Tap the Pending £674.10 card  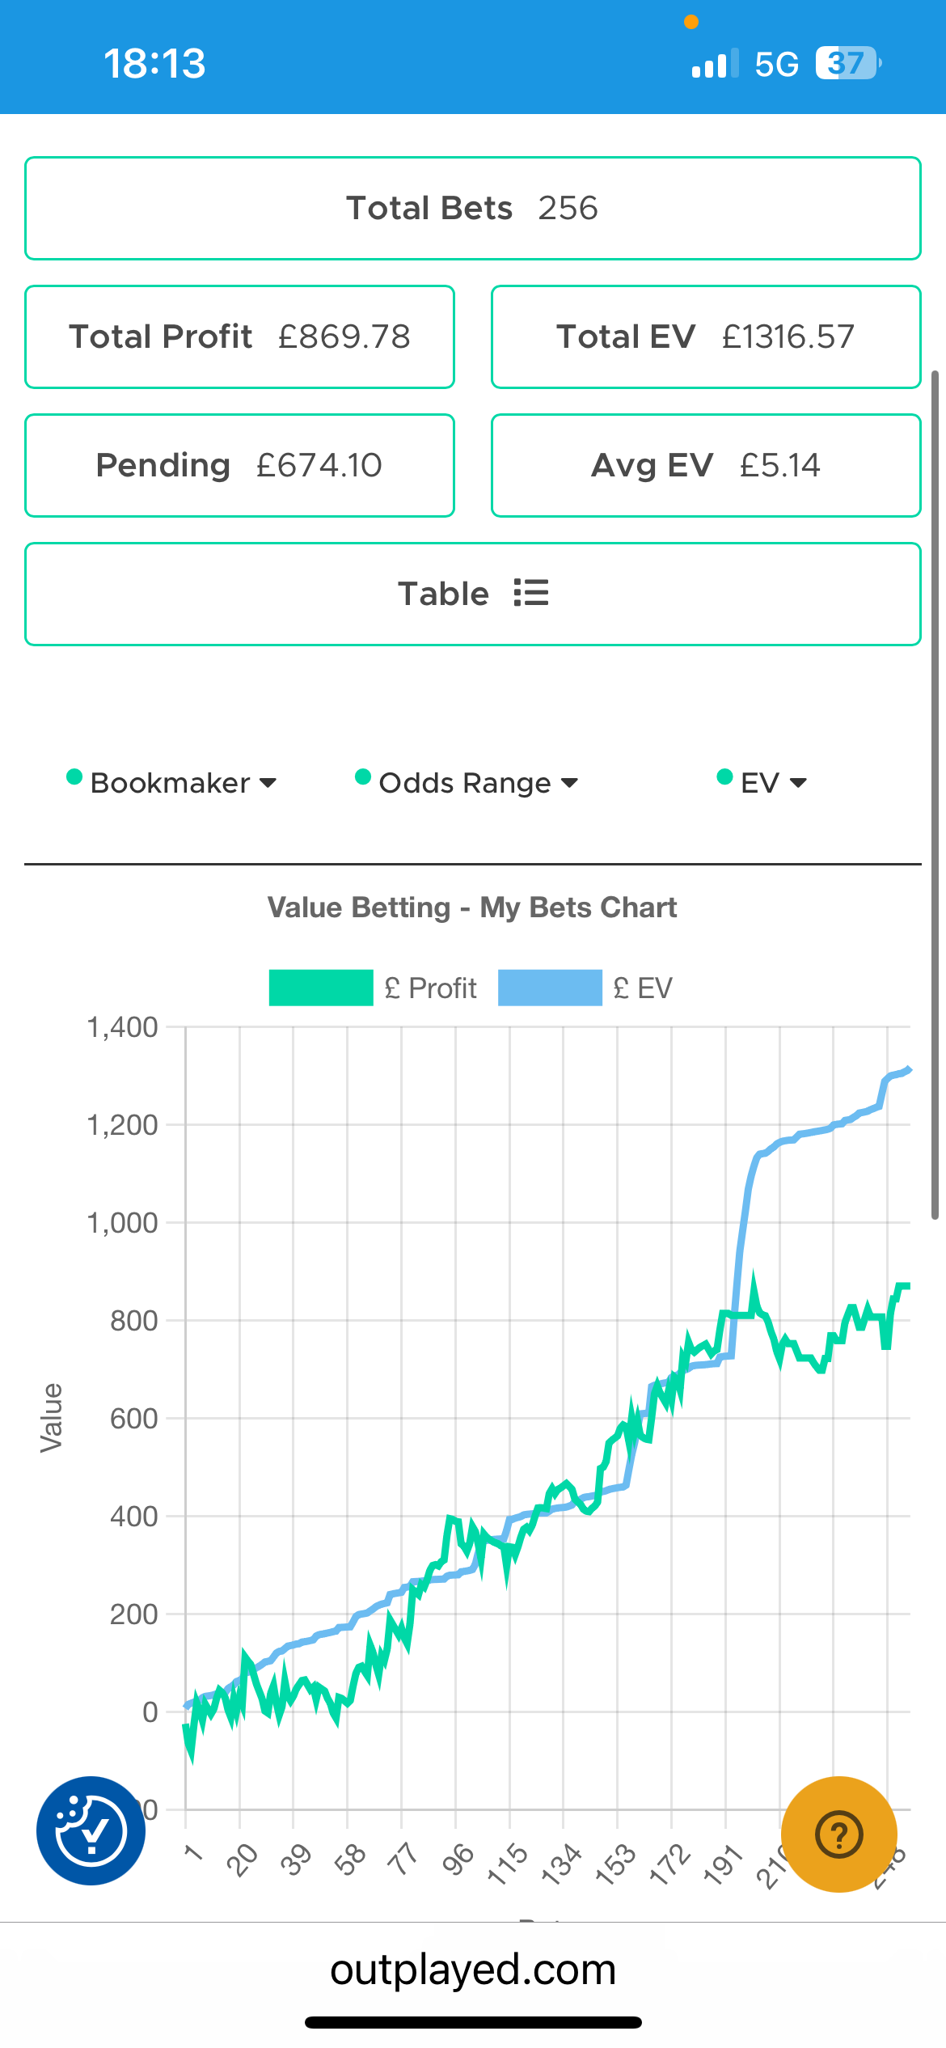coord(239,465)
